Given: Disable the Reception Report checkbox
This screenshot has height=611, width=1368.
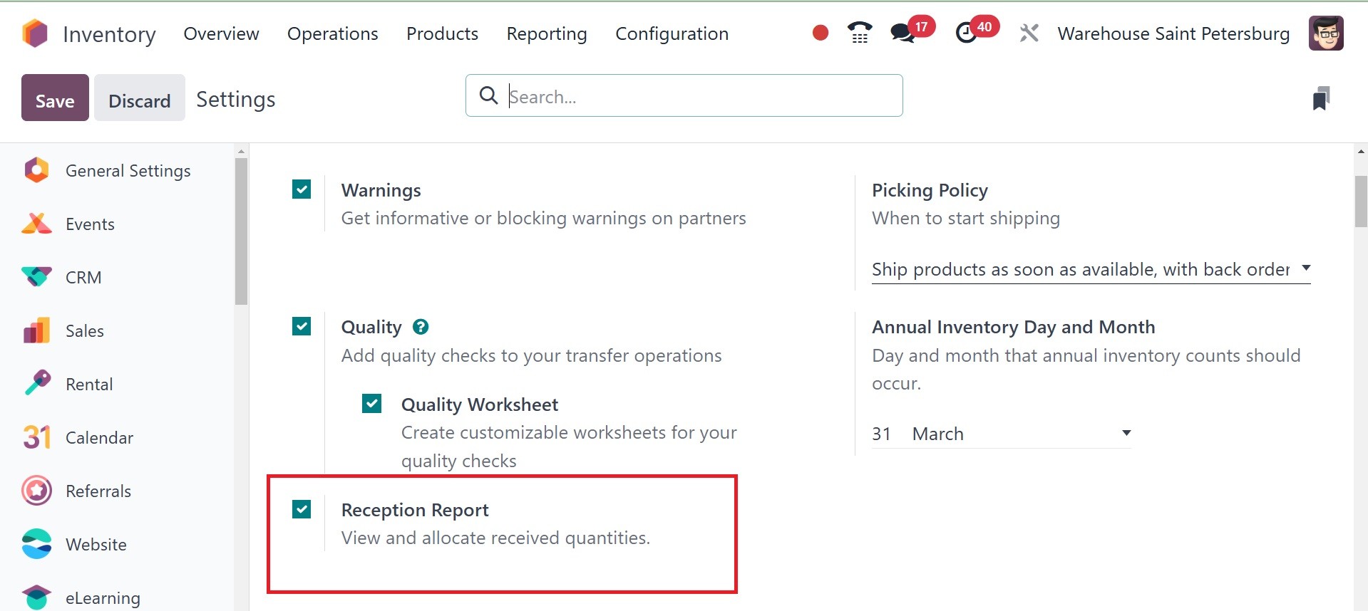Looking at the screenshot, I should (x=302, y=509).
